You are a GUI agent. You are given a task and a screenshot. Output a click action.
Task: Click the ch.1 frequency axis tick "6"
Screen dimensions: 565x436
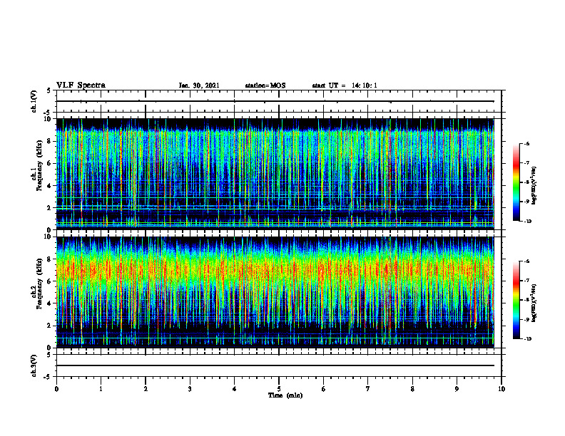click(x=50, y=163)
